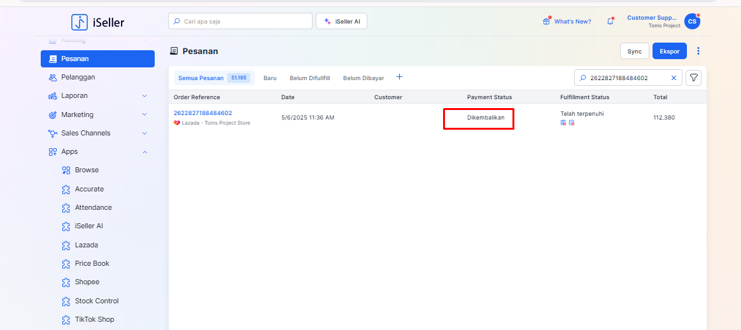
Task: Select the Baru orders tab
Action: click(x=270, y=78)
